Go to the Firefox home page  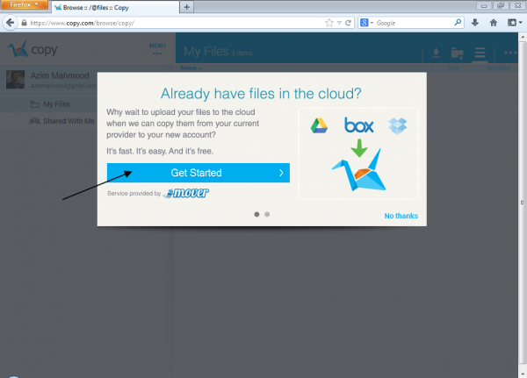(493, 23)
